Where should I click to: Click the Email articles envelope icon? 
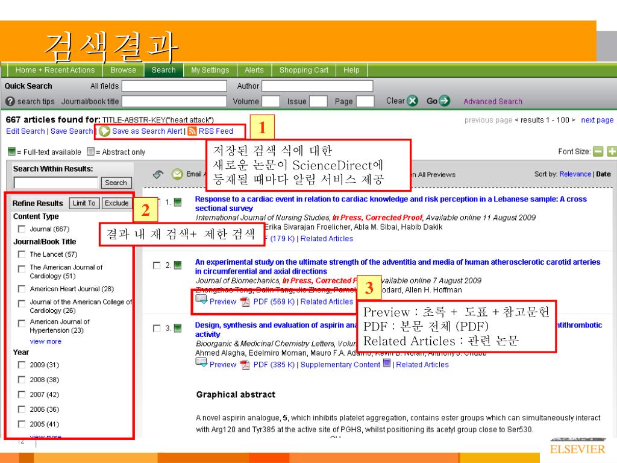(178, 174)
